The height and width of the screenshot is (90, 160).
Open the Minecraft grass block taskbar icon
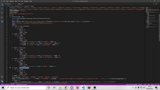pyautogui.click(x=89, y=87)
